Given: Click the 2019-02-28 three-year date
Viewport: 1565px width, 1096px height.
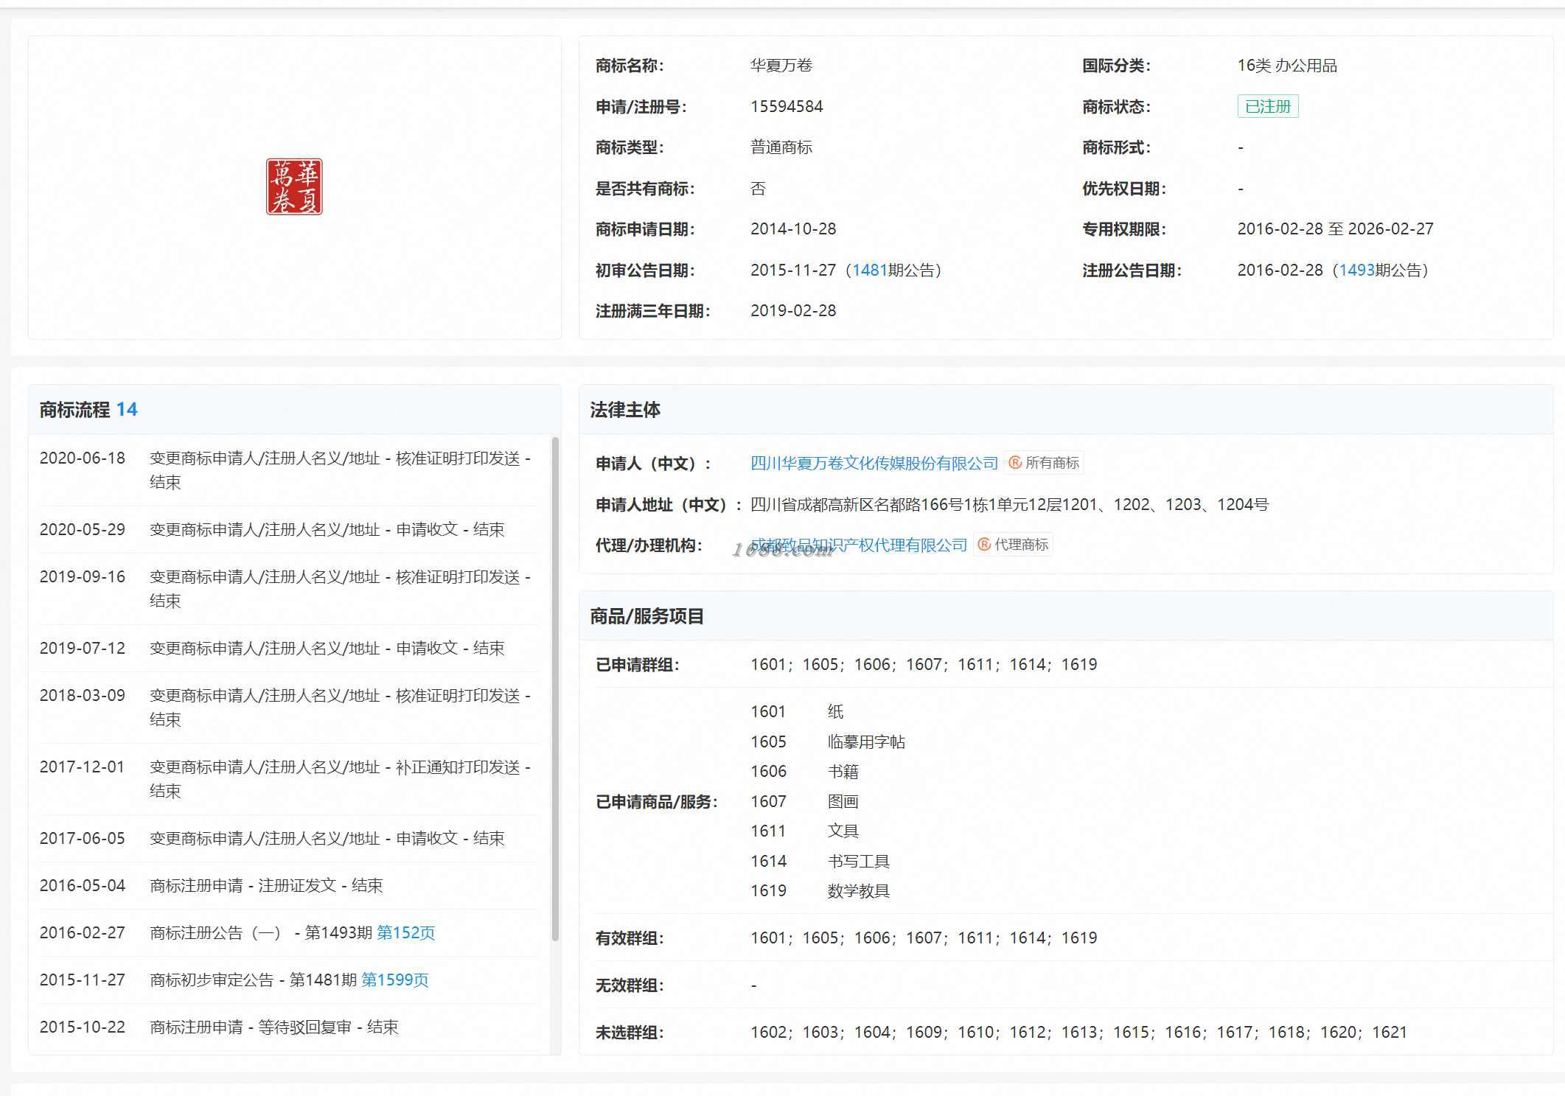Looking at the screenshot, I should coord(793,311).
